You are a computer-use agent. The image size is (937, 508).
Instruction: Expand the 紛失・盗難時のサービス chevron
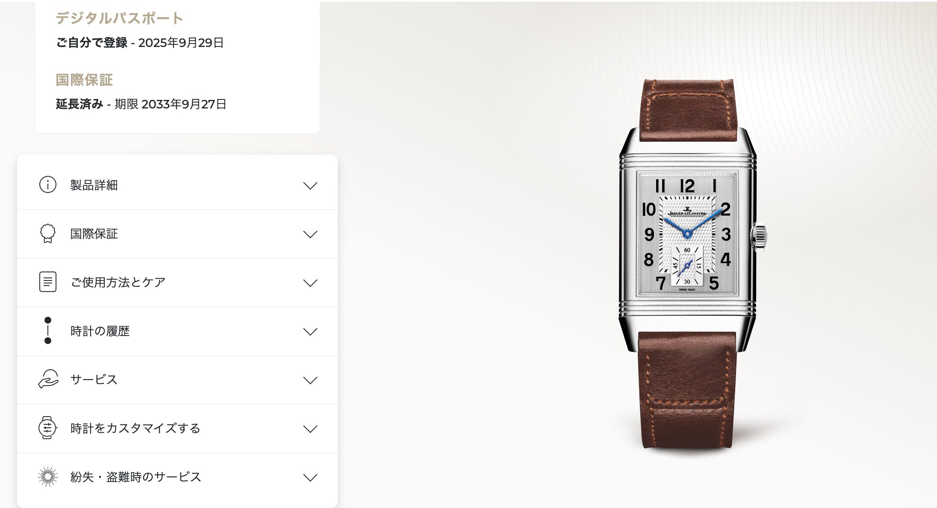(x=310, y=477)
